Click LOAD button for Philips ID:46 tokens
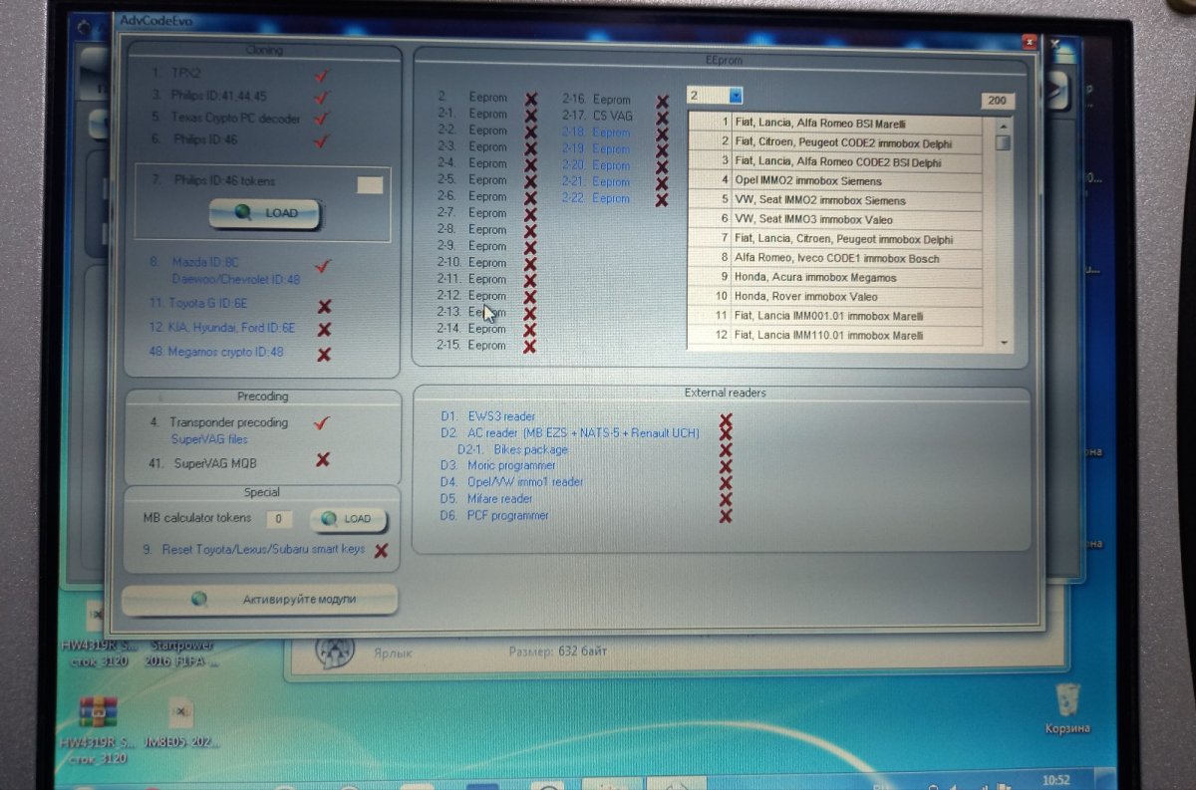This screenshot has width=1196, height=790. point(265,213)
